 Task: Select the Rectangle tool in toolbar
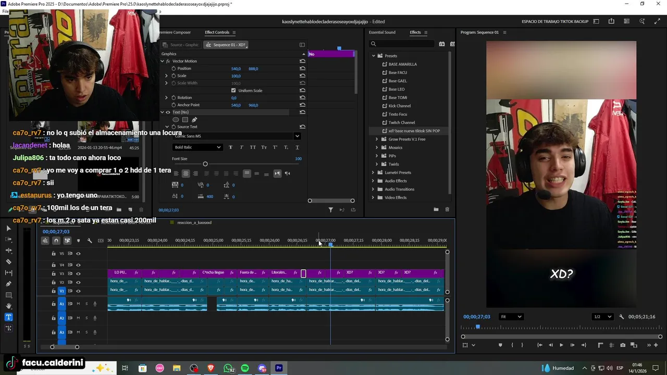8,295
